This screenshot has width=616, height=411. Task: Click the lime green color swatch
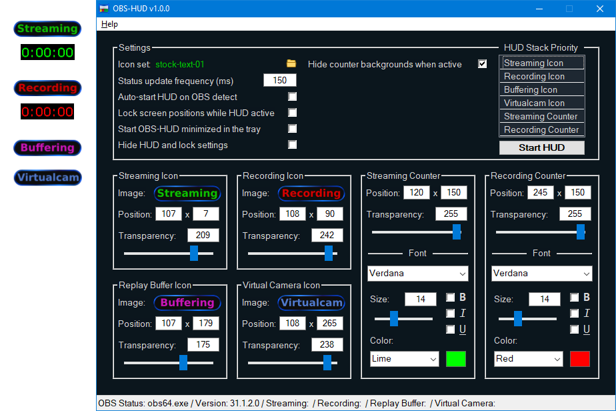pyautogui.click(x=456, y=359)
